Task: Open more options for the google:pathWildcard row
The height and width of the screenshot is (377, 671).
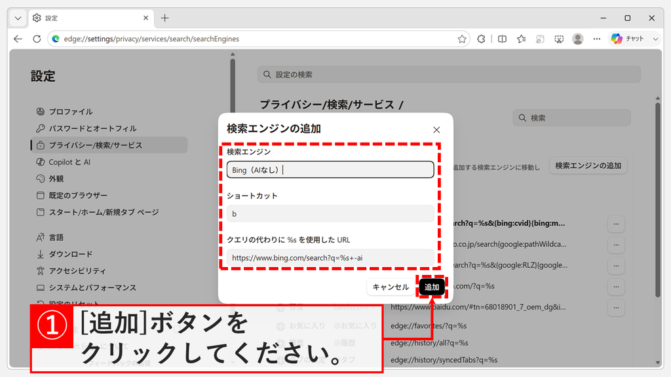Action: coord(616,245)
